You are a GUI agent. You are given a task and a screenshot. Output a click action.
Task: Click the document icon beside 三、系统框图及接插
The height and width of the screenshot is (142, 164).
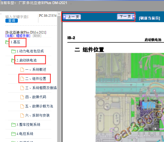click(22, 88)
